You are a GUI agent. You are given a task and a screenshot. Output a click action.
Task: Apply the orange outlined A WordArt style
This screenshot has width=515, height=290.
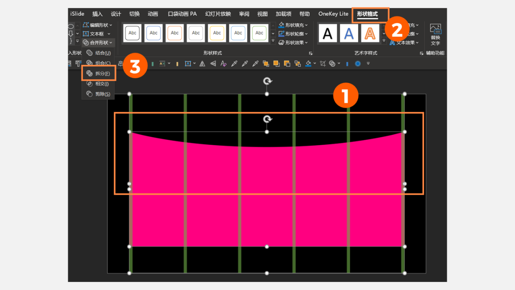tap(370, 33)
